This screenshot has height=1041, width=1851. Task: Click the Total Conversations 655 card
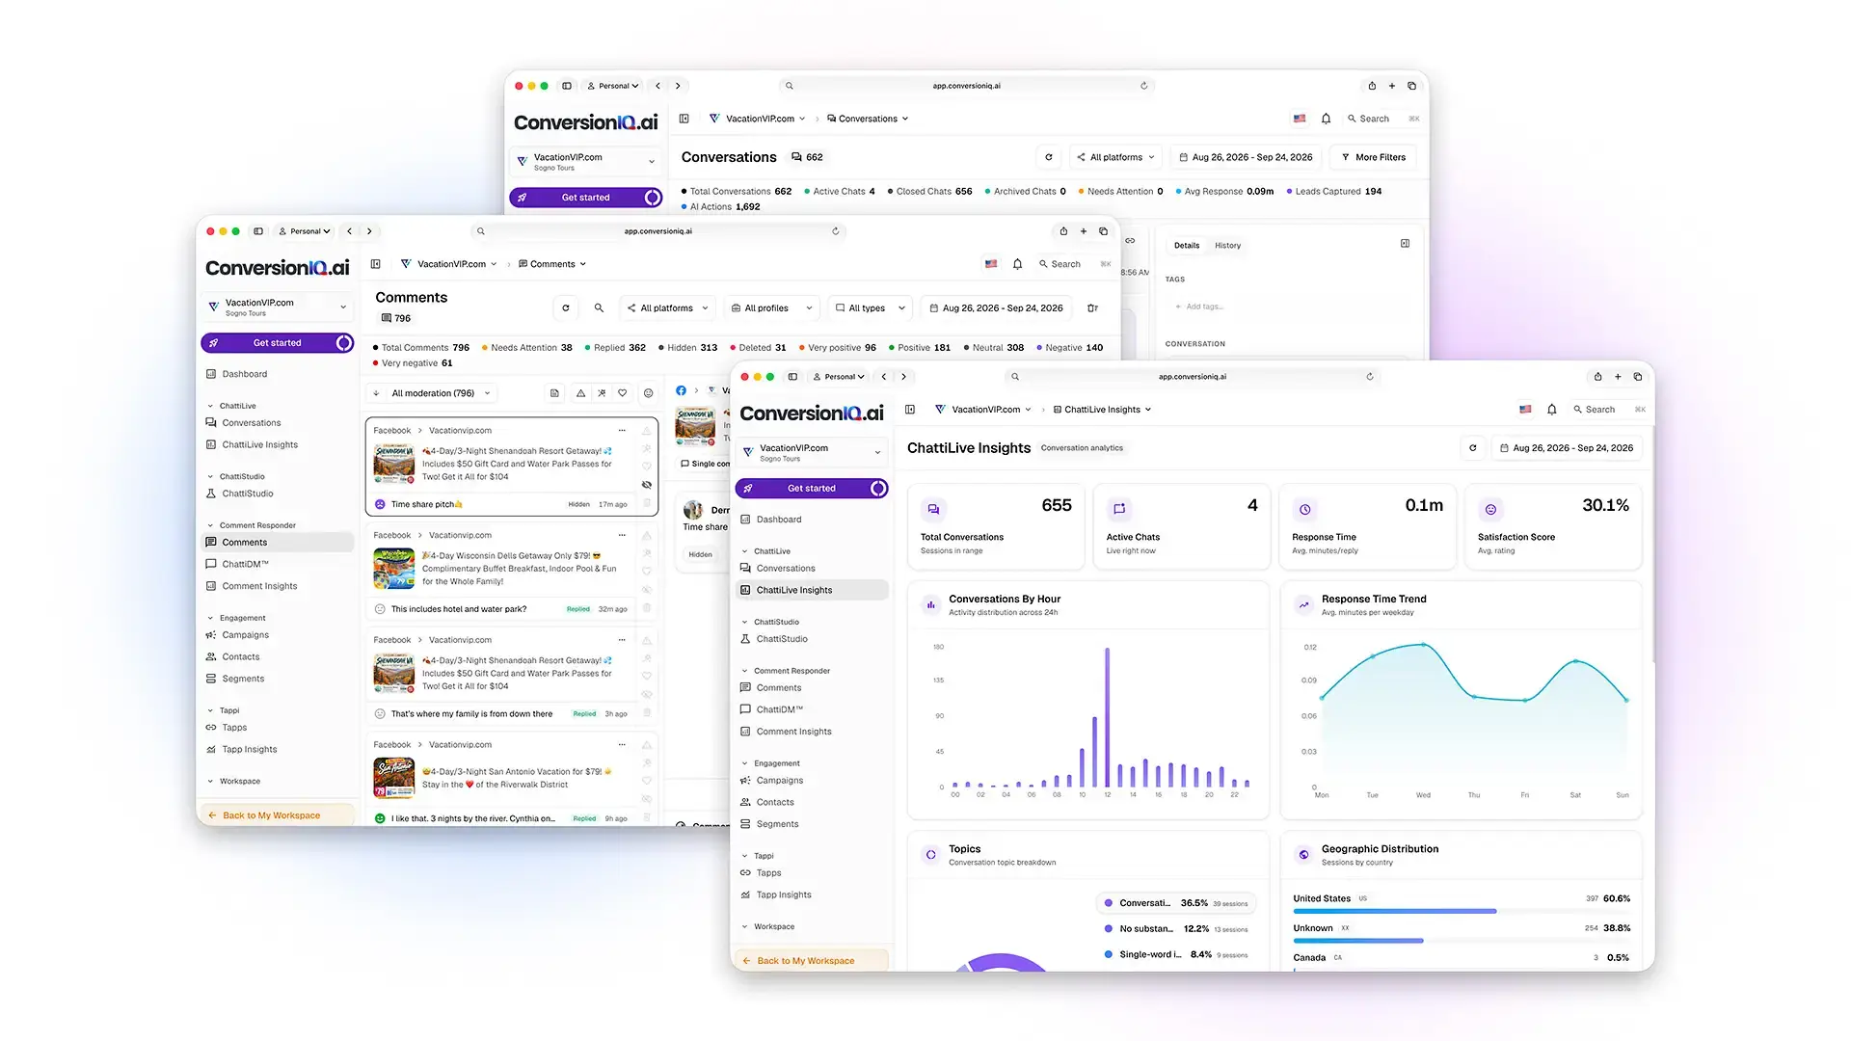coord(996,527)
